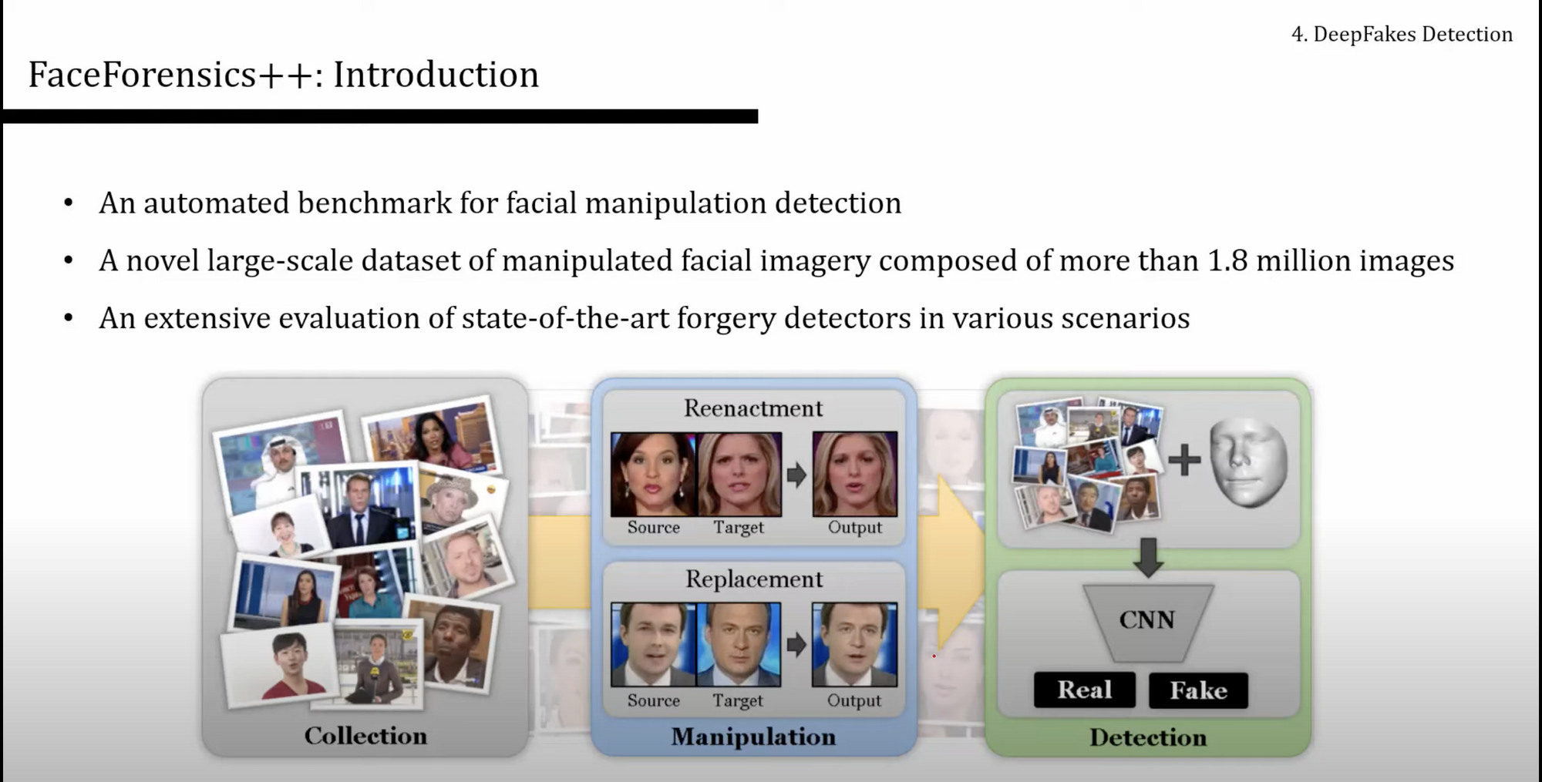Click the Replacement Output face thumbnail
This screenshot has width=1542, height=782.
[855, 645]
